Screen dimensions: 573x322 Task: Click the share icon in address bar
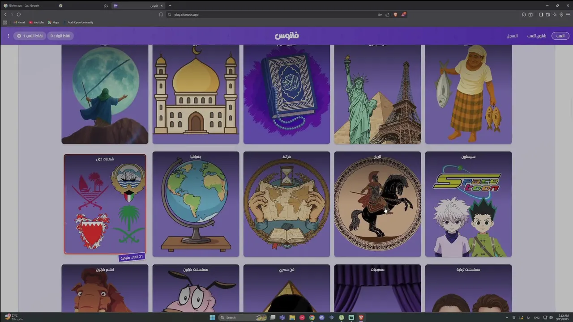[x=387, y=14]
